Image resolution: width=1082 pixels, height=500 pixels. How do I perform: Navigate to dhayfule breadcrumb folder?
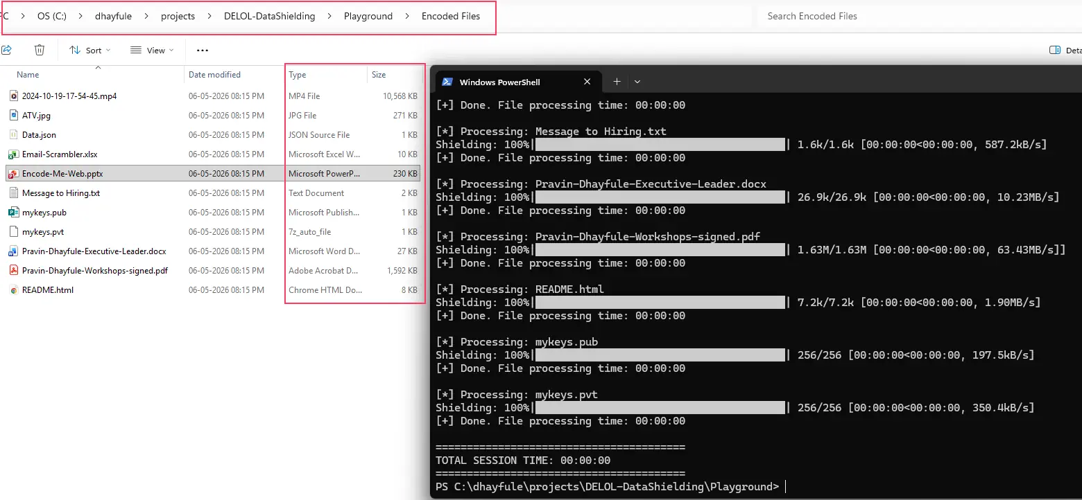coord(113,16)
